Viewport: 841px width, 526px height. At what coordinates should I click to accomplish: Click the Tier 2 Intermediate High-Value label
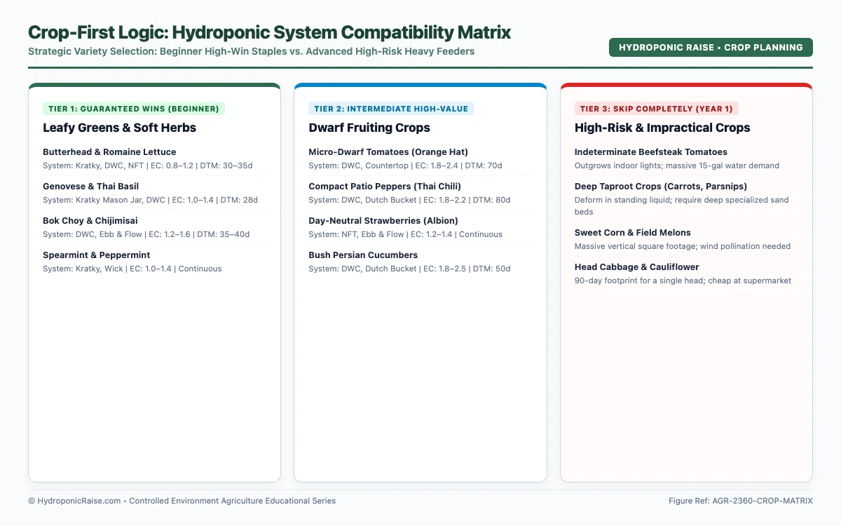391,109
